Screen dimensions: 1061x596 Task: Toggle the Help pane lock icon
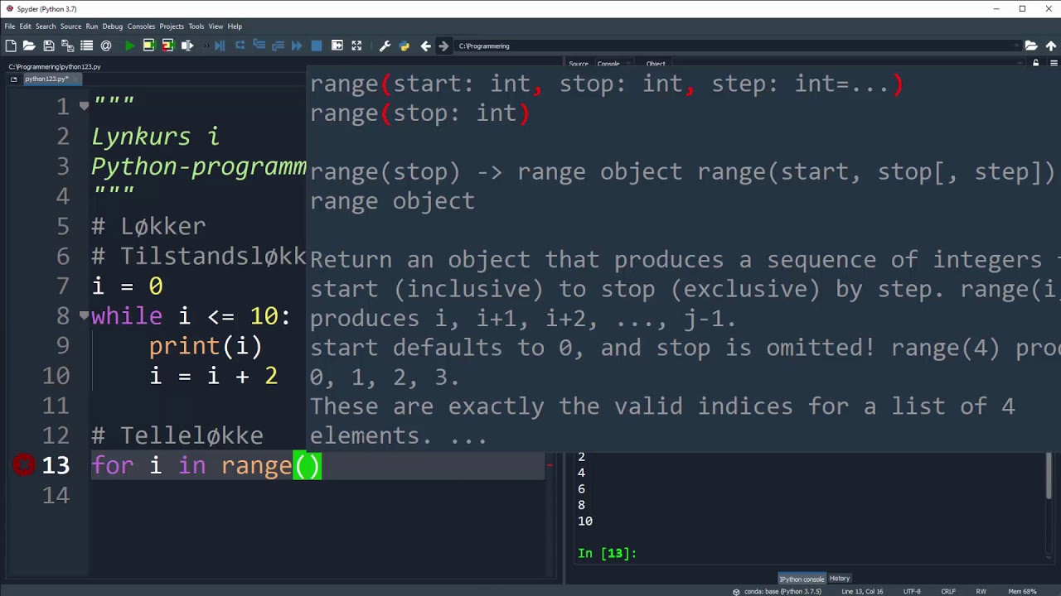coord(1035,64)
